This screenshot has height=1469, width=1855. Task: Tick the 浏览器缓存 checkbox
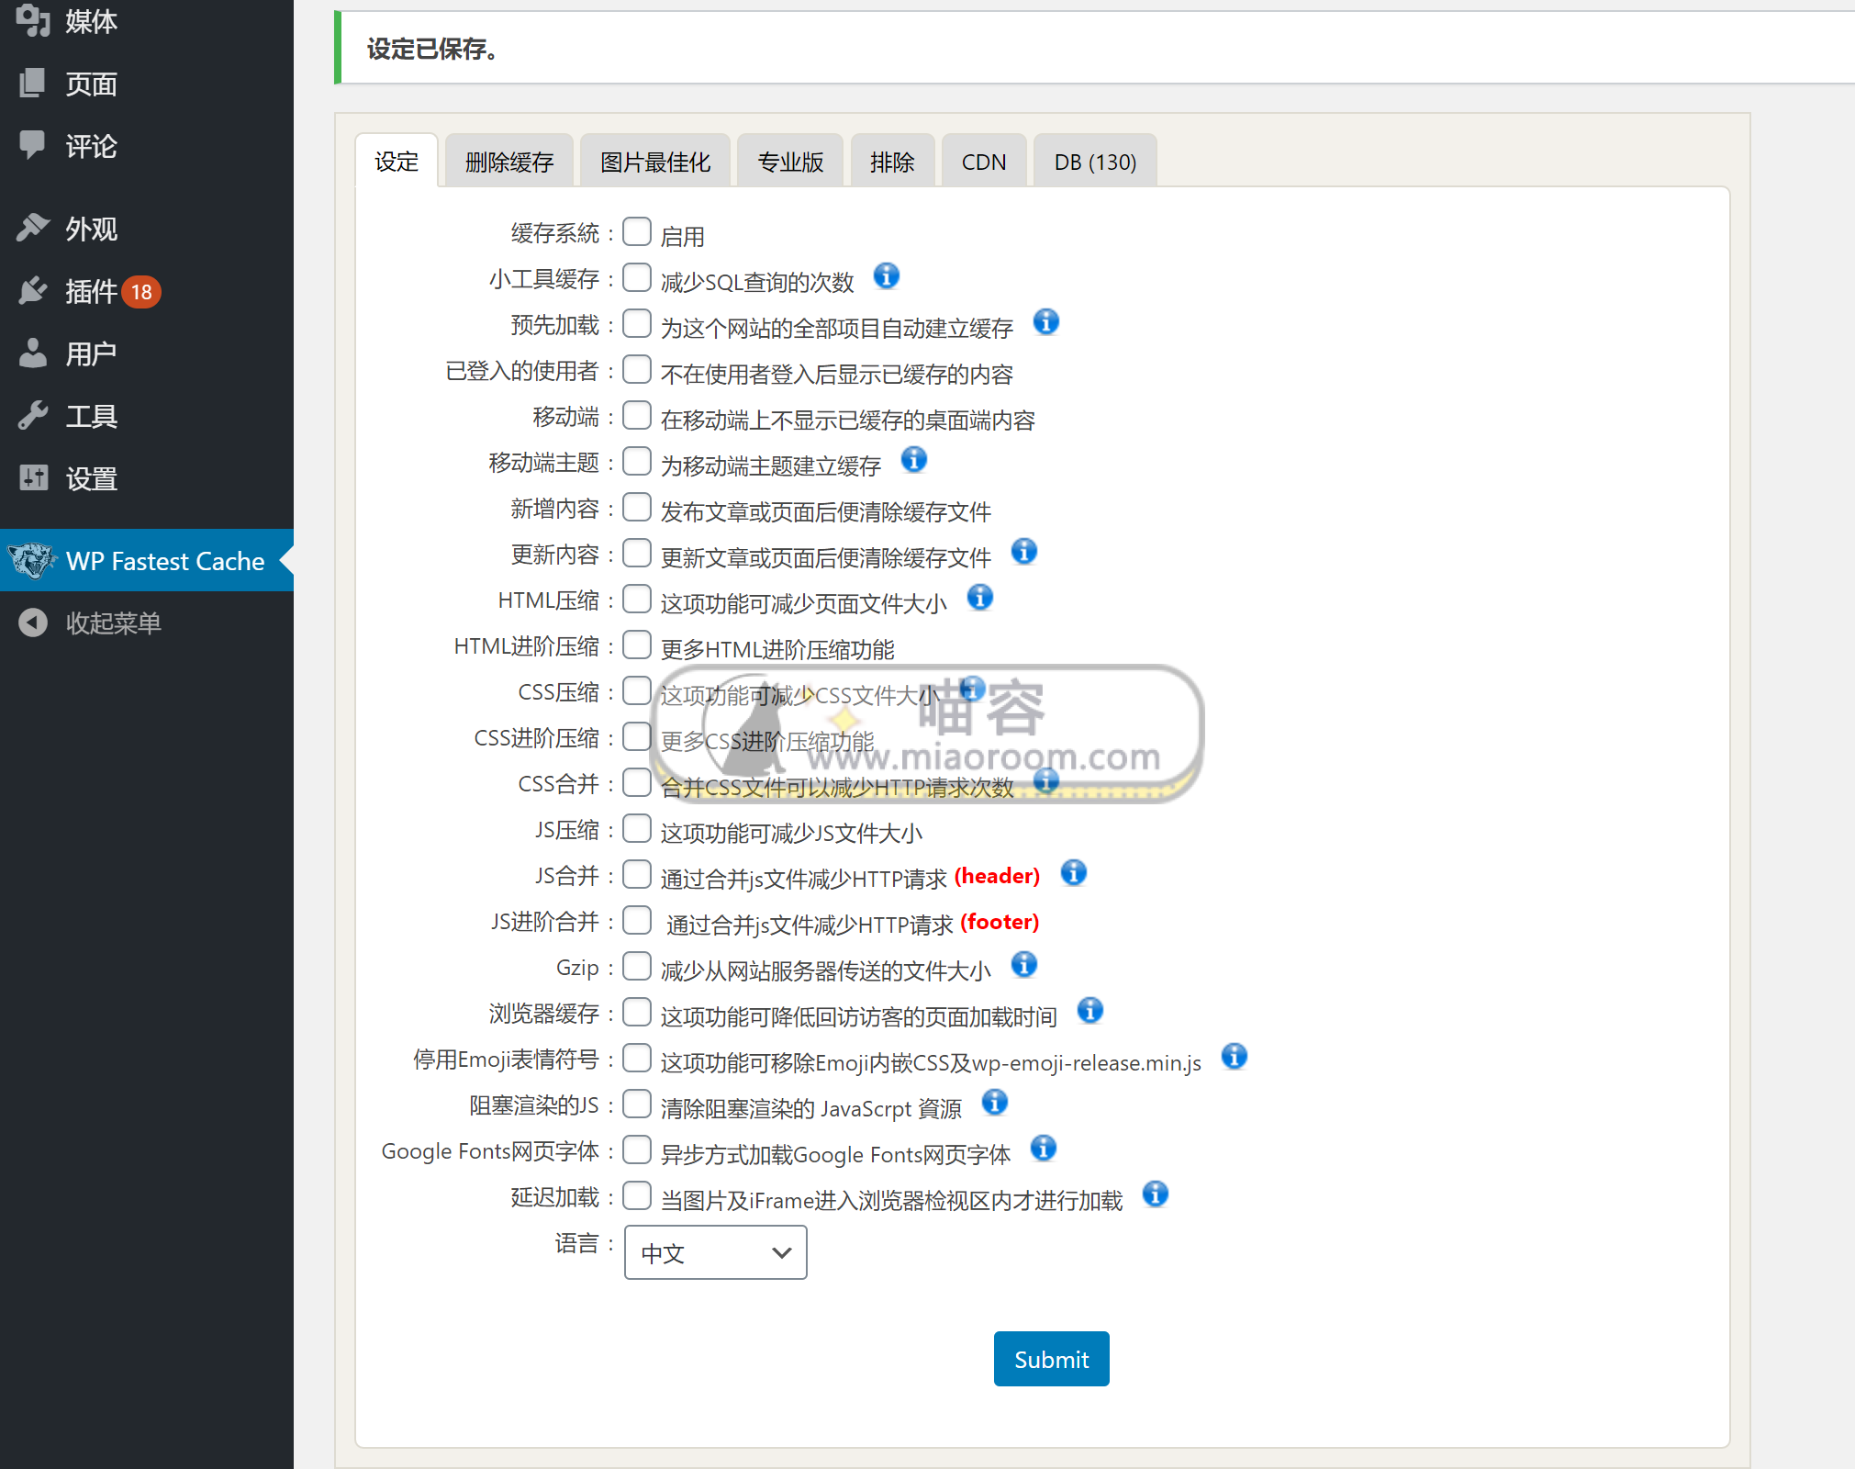[x=637, y=1012]
